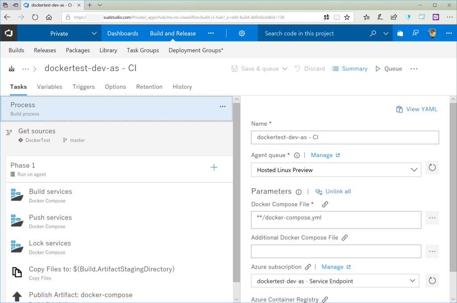
Task: Open the Agent queue Hosted Linux Preview dropdown
Action: point(336,170)
